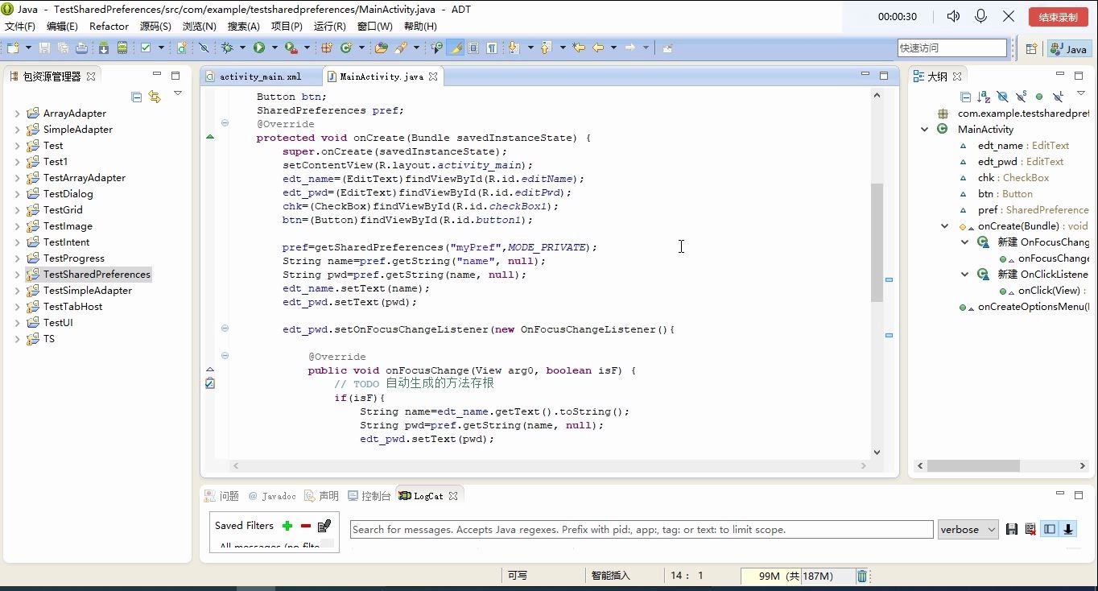Delete the selected LogCat saved filter
The image size is (1098, 591).
(305, 526)
